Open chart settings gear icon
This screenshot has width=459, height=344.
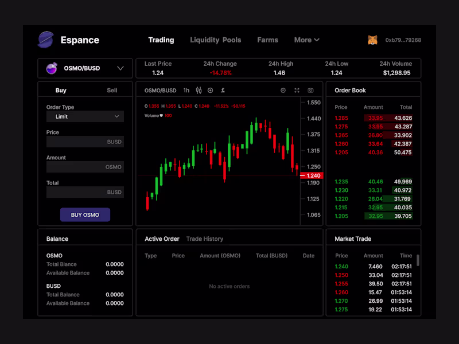[283, 91]
